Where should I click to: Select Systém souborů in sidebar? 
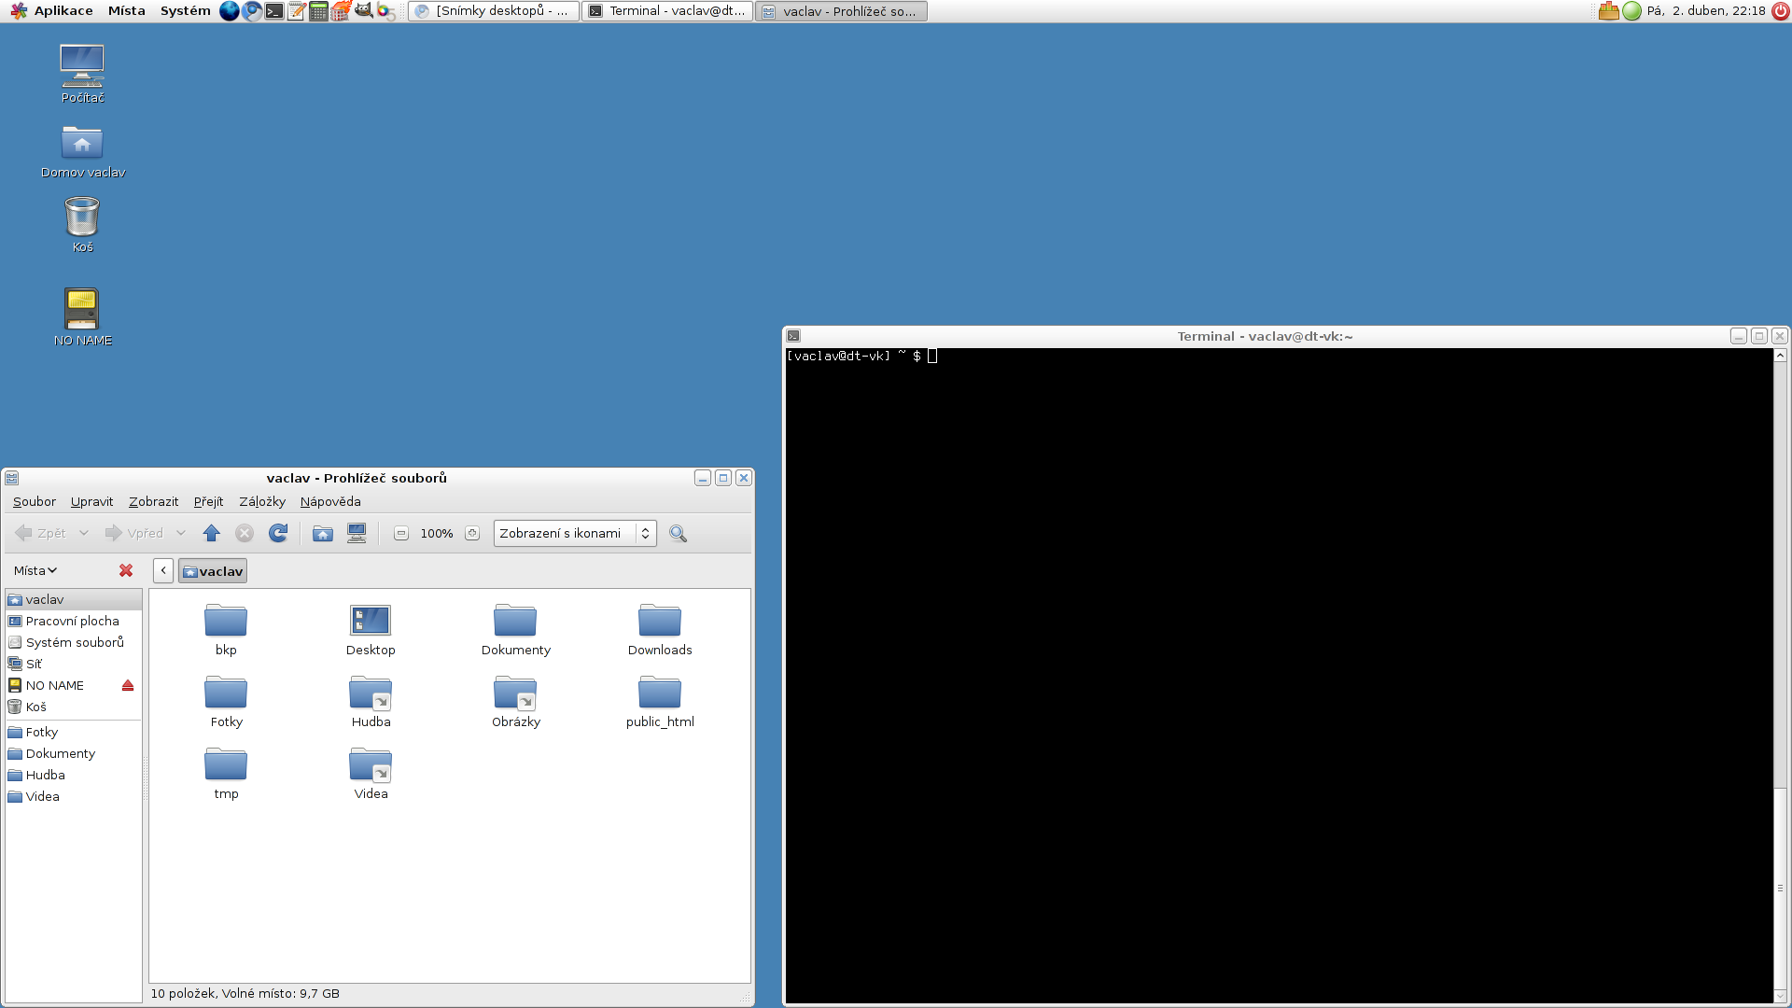[73, 642]
